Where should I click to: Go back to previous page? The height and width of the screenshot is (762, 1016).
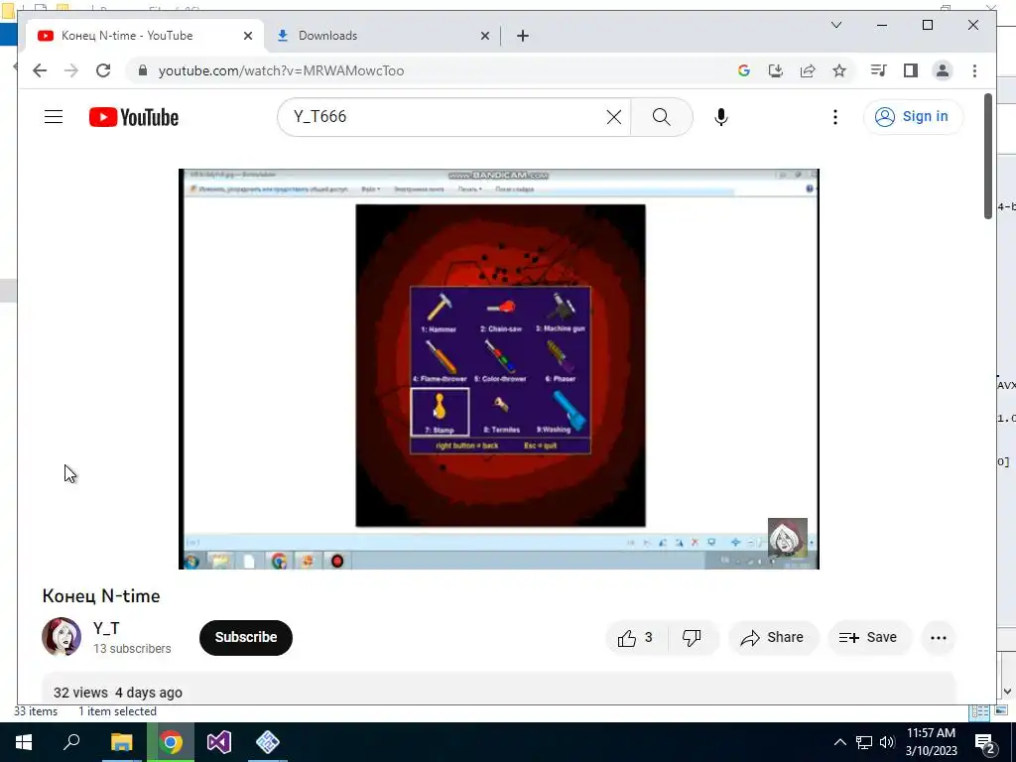click(x=40, y=70)
